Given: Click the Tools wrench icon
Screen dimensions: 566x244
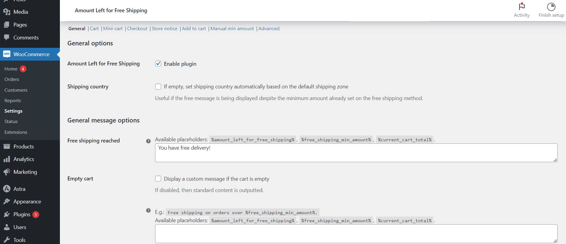Looking at the screenshot, I should [7, 240].
